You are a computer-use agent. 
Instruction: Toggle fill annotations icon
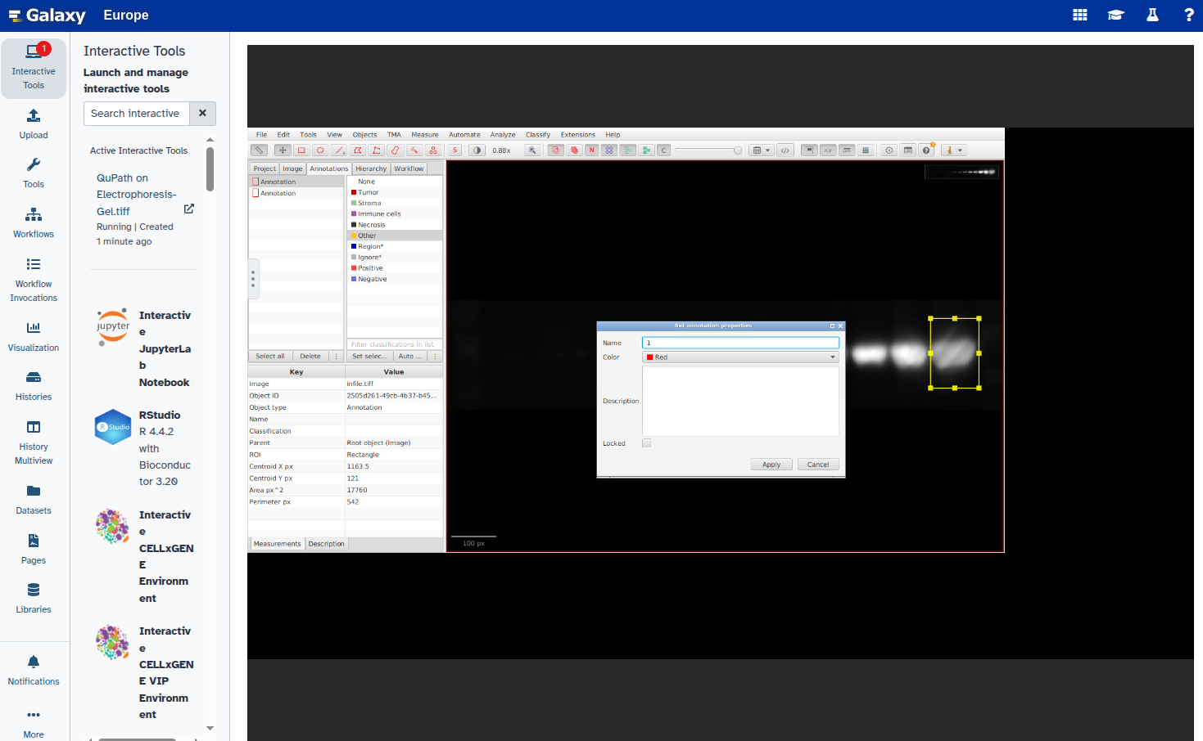pyautogui.click(x=573, y=150)
